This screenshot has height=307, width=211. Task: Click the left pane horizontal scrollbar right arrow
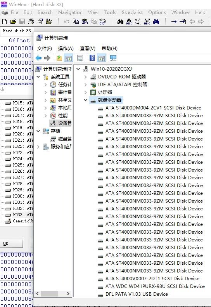pos(68,293)
